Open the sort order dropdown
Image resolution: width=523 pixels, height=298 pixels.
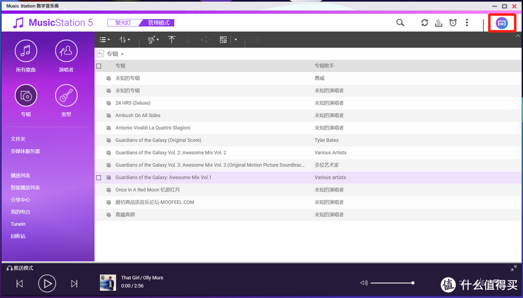click(124, 40)
